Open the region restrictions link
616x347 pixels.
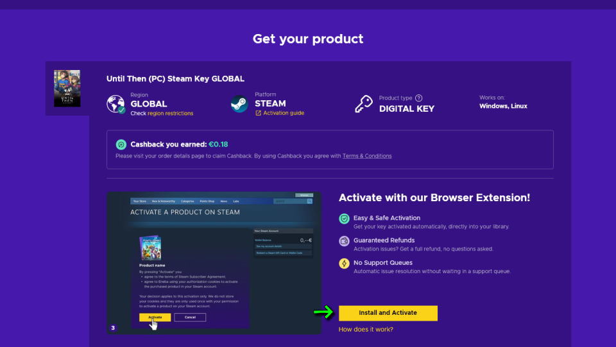click(x=171, y=113)
